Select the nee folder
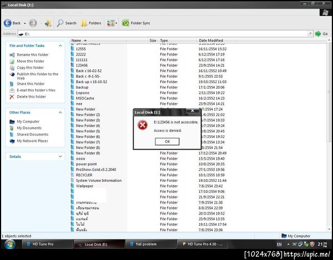The height and width of the screenshot is (260, 333). [79, 104]
